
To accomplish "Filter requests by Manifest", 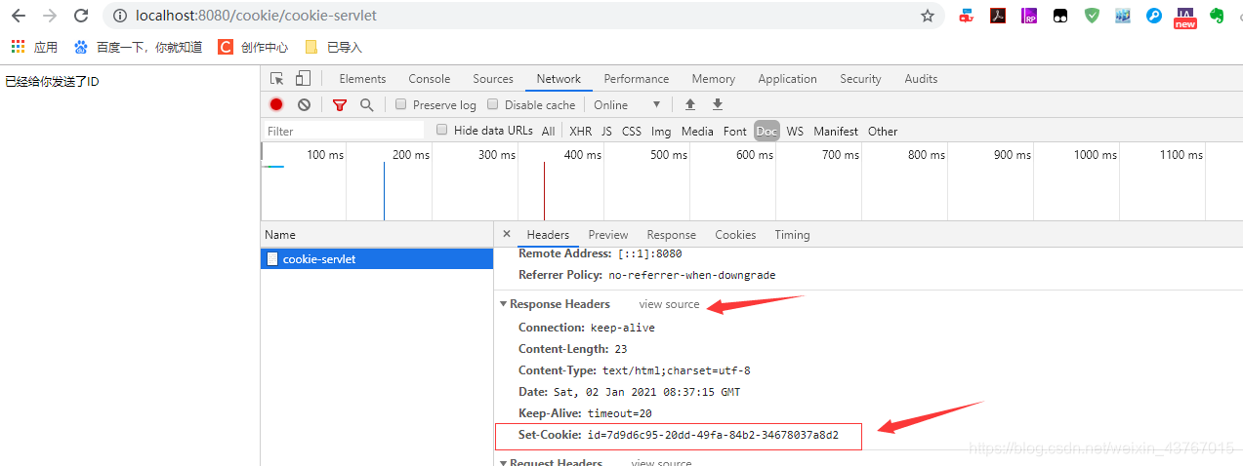I will coord(836,131).
